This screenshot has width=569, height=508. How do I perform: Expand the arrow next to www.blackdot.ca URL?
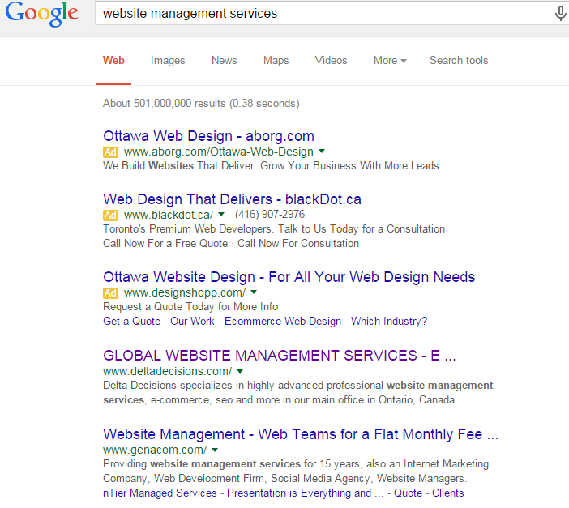[x=221, y=214]
